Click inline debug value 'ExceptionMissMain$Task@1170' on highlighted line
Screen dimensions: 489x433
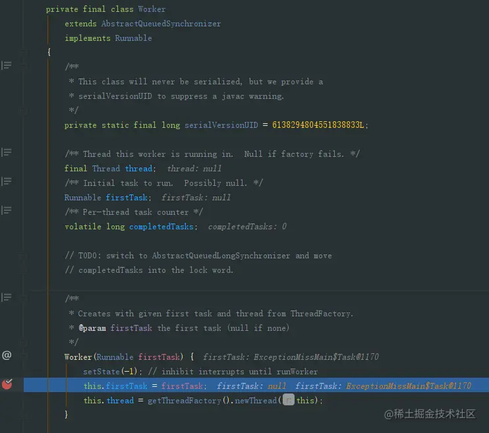[409, 386]
